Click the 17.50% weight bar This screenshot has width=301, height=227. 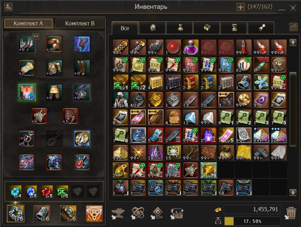click(252, 221)
